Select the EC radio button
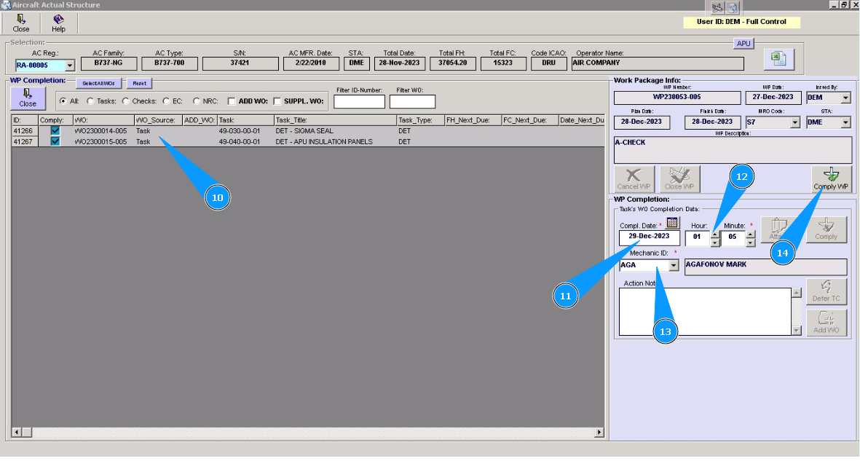 tap(165, 101)
